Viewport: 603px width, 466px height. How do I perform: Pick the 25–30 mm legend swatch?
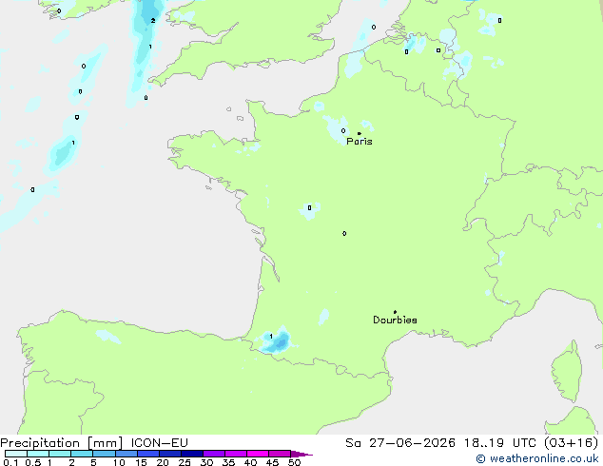point(192,454)
